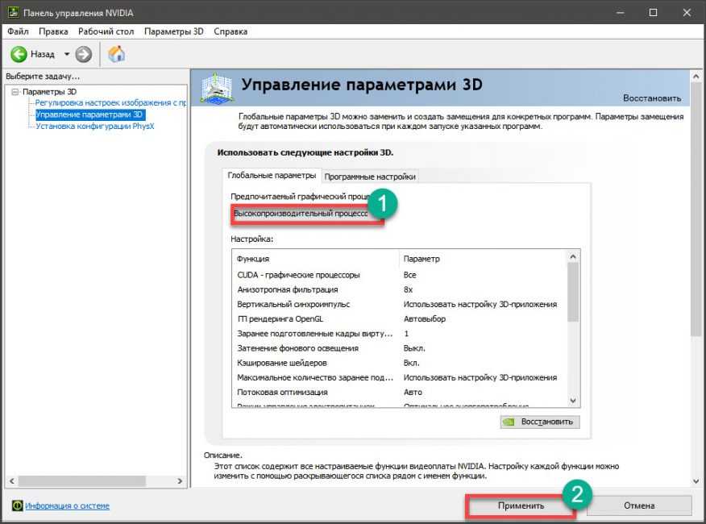706x524 pixels.
Task: Select the Анизотропная фильтрация settings row
Action: tap(288, 289)
